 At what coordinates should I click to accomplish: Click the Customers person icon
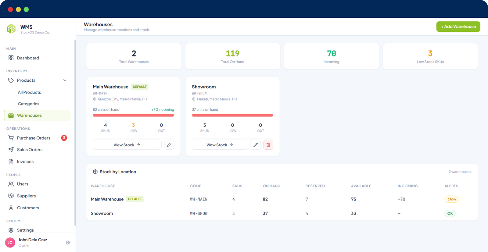pyautogui.click(x=11, y=208)
